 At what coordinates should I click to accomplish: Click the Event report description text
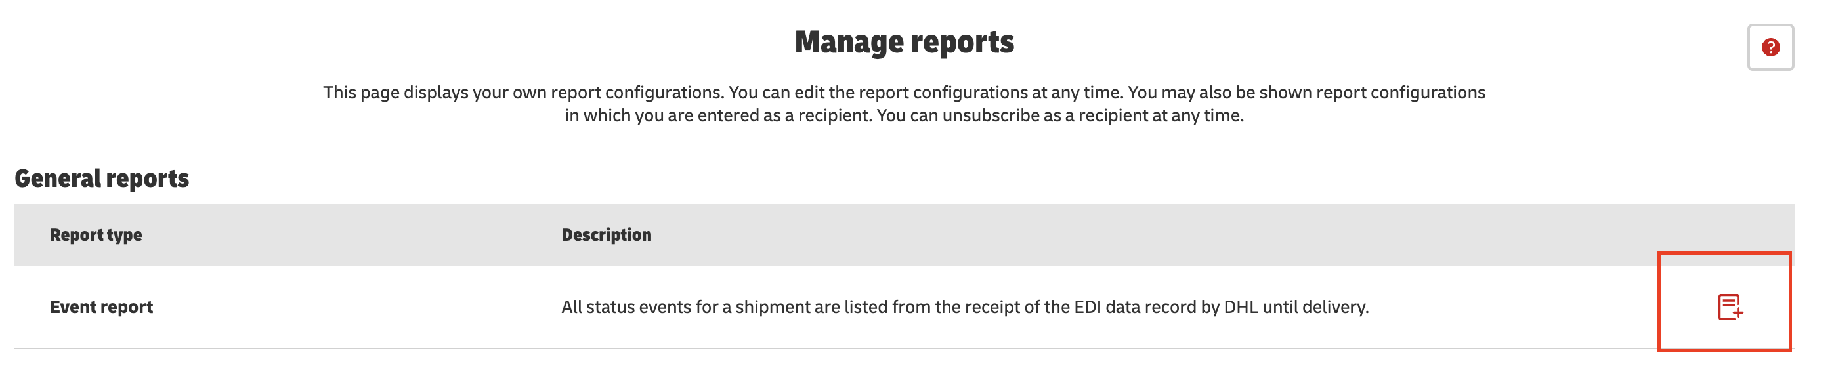pos(965,307)
